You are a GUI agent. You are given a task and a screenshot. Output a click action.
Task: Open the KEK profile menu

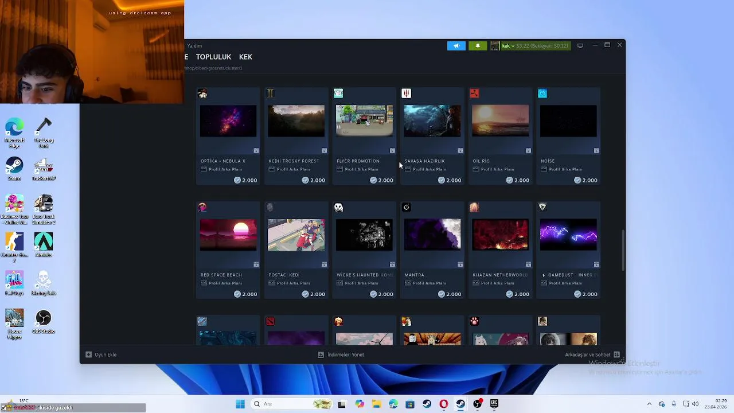click(x=245, y=57)
